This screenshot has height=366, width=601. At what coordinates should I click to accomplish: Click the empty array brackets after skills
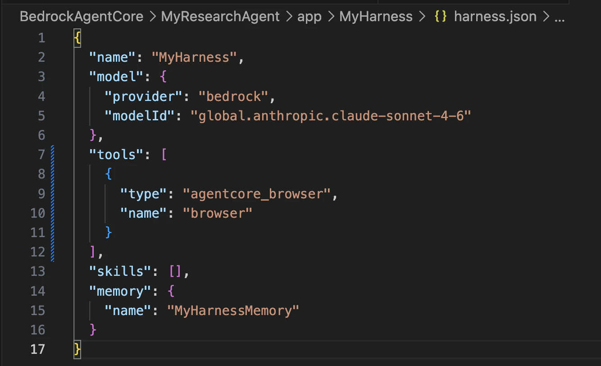click(x=175, y=271)
